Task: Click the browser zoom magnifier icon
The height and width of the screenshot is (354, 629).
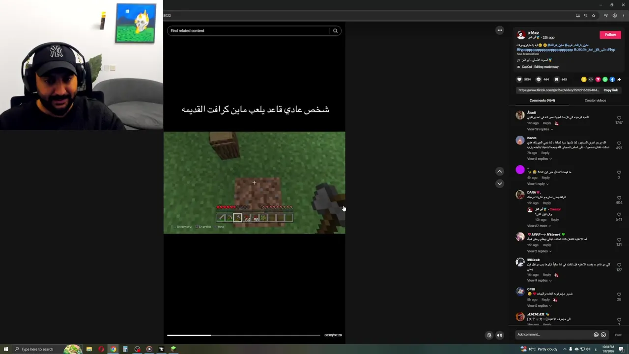Action: pos(585,15)
